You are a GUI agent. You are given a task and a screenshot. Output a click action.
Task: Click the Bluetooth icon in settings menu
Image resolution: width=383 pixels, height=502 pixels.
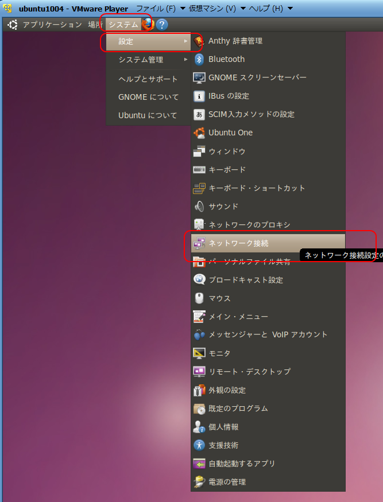[x=199, y=59]
